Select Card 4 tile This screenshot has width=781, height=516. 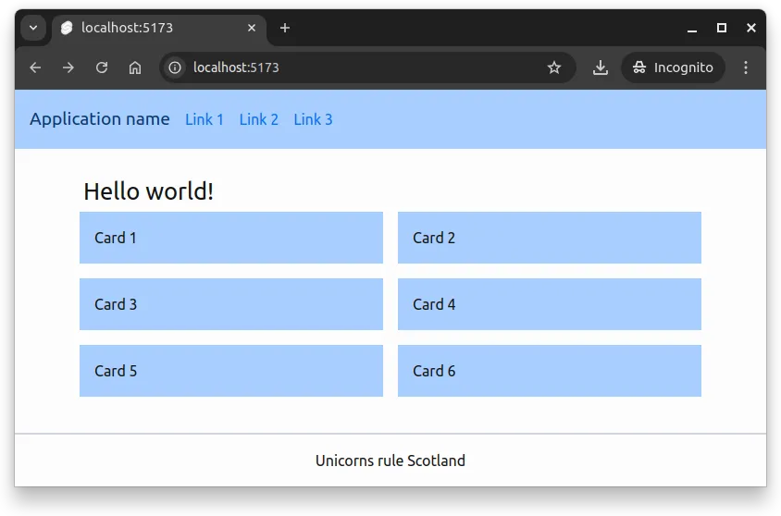[549, 304]
